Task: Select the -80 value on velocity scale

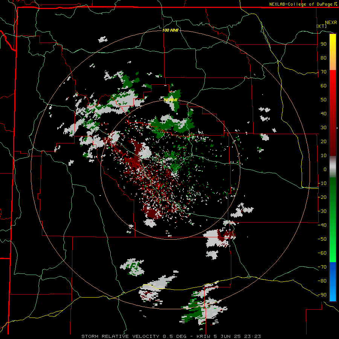Action: (322, 281)
